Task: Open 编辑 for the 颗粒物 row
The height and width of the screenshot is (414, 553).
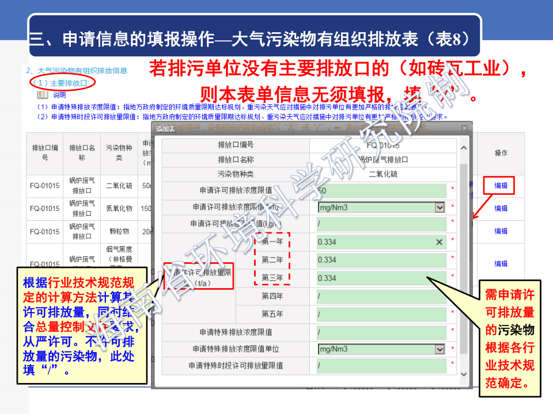Action: (501, 231)
